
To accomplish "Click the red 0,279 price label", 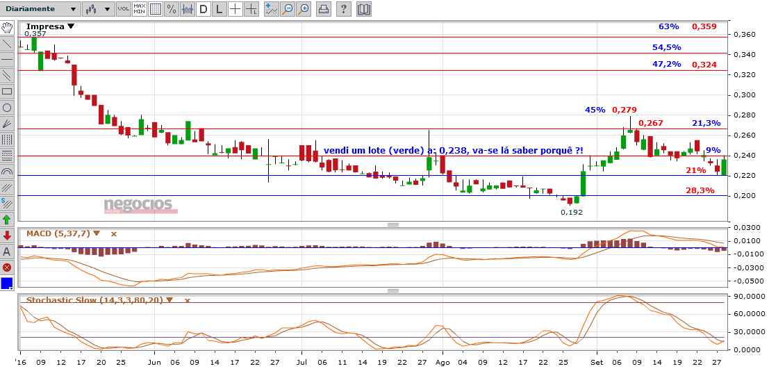I will point(625,110).
